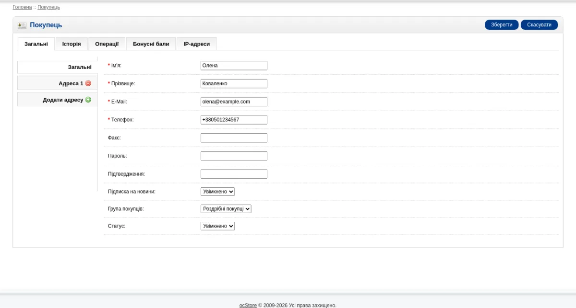The height and width of the screenshot is (308, 576).
Task: Open the ocStore footer link
Action: [248, 305]
